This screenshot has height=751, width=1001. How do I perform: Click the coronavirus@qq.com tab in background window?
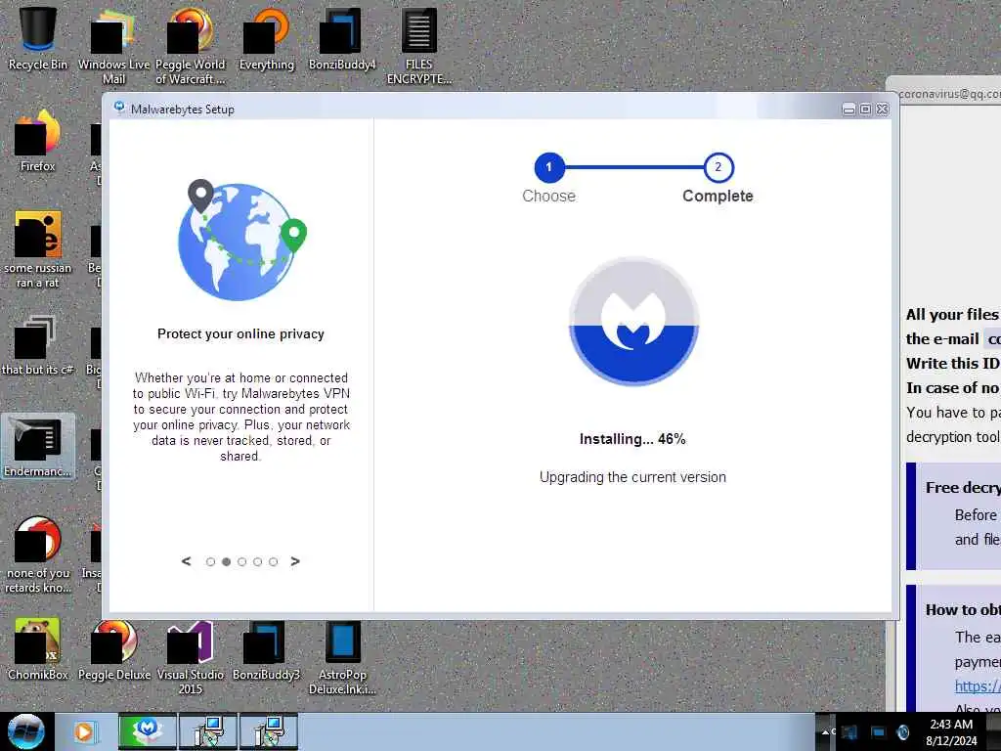[x=948, y=94]
